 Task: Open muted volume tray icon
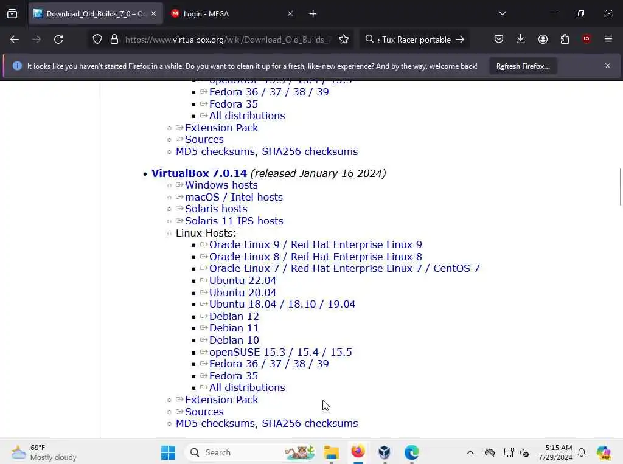(524, 452)
